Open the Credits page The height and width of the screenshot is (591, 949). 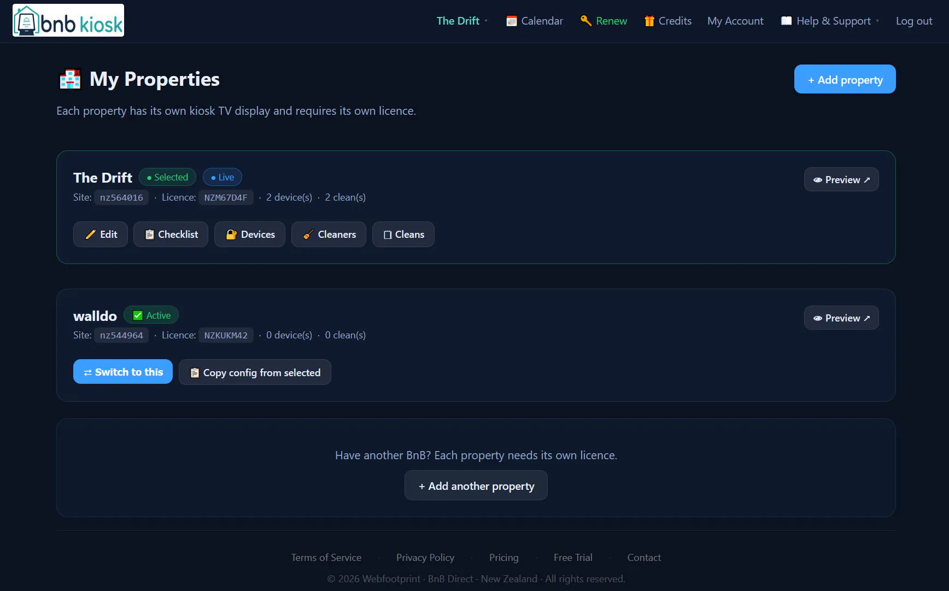(668, 21)
